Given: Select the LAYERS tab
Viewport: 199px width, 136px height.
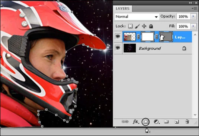Looking at the screenshot, I should coord(123,9).
